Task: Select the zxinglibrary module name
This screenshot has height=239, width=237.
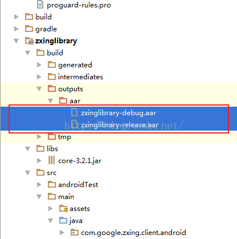Action: 56,41
